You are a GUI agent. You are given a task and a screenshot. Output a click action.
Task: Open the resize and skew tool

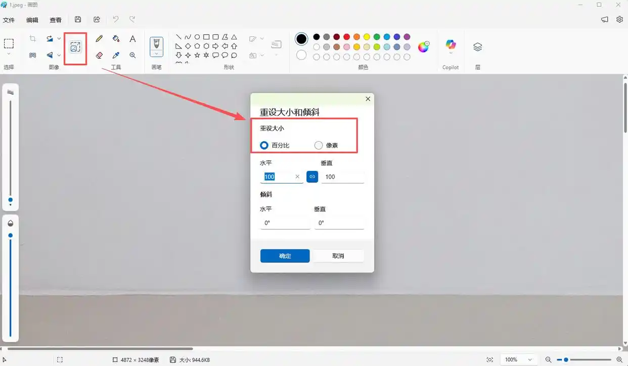pos(75,48)
